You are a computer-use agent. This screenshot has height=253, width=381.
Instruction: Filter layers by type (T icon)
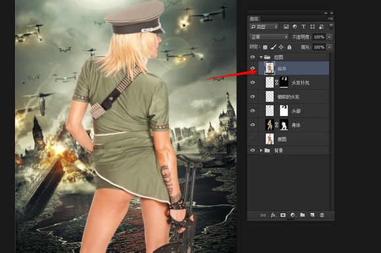pyautogui.click(x=303, y=27)
